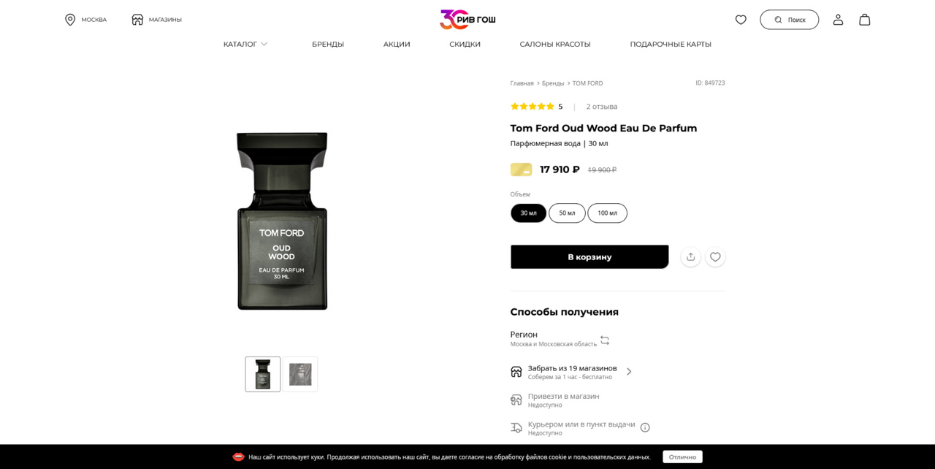Open the shopping bag cart icon

[x=865, y=20]
